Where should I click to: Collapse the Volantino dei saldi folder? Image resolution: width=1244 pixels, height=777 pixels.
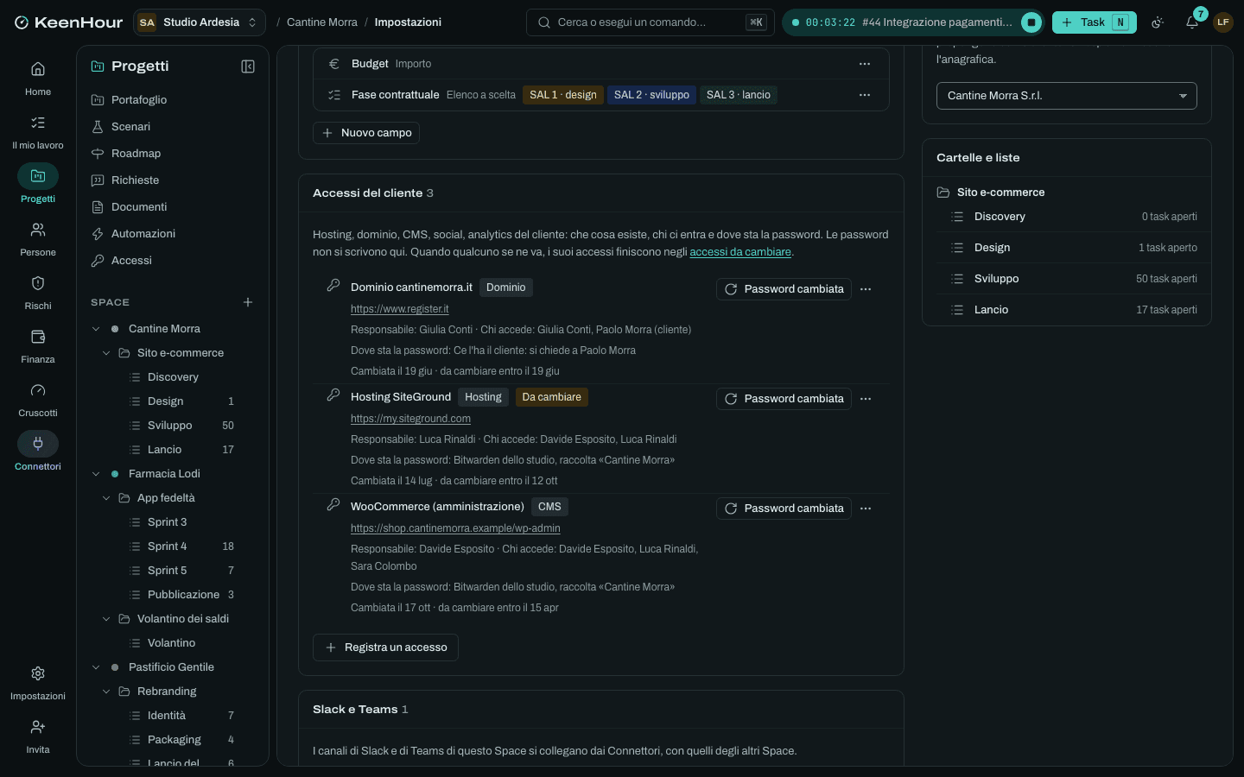106,619
